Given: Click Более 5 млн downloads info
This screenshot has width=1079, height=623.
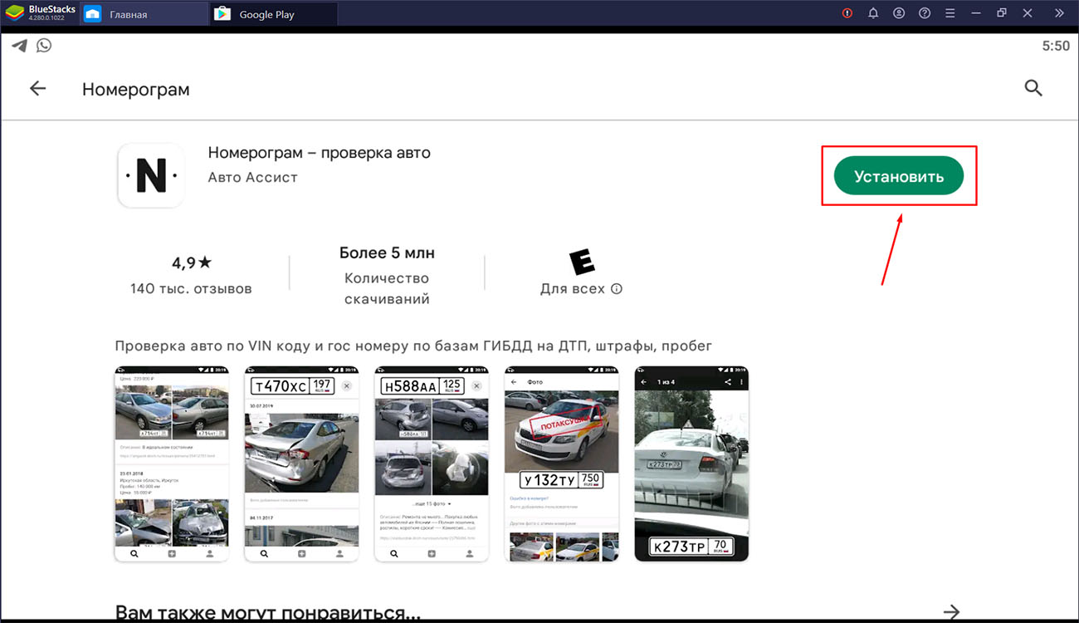Looking at the screenshot, I should (387, 253).
